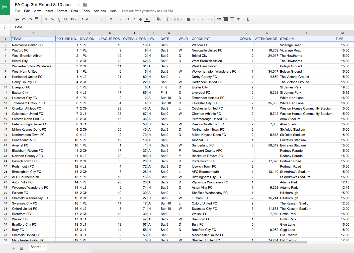354x253 pixels.
Task: Open the Arial font dropdown
Action: click(92, 19)
